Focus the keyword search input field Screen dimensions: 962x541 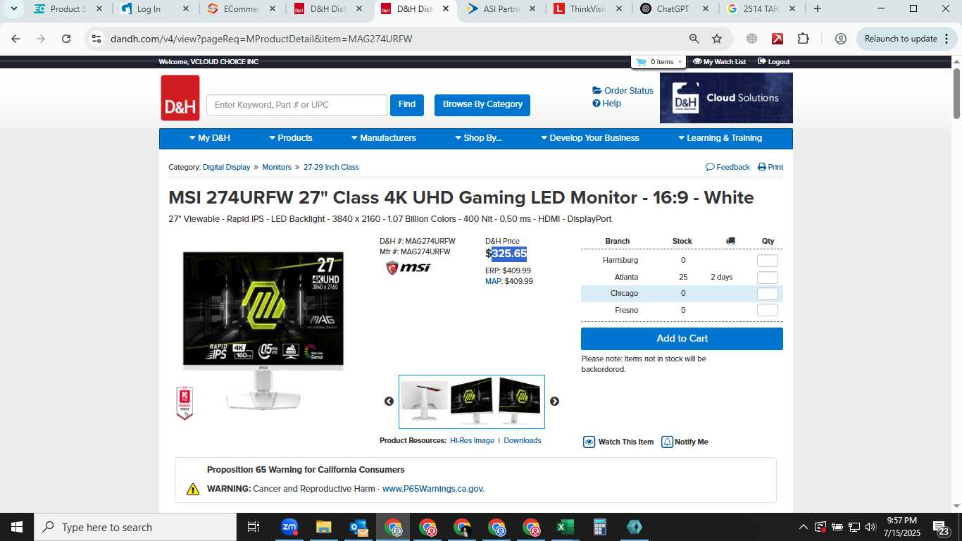(x=296, y=105)
